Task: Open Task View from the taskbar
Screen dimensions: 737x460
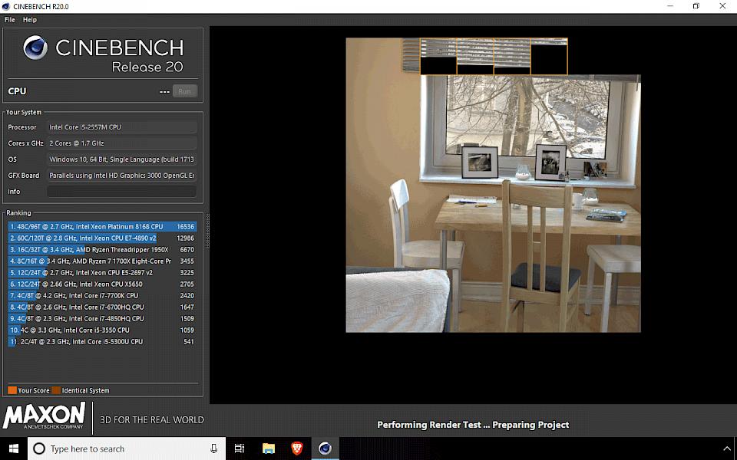Action: 240,449
